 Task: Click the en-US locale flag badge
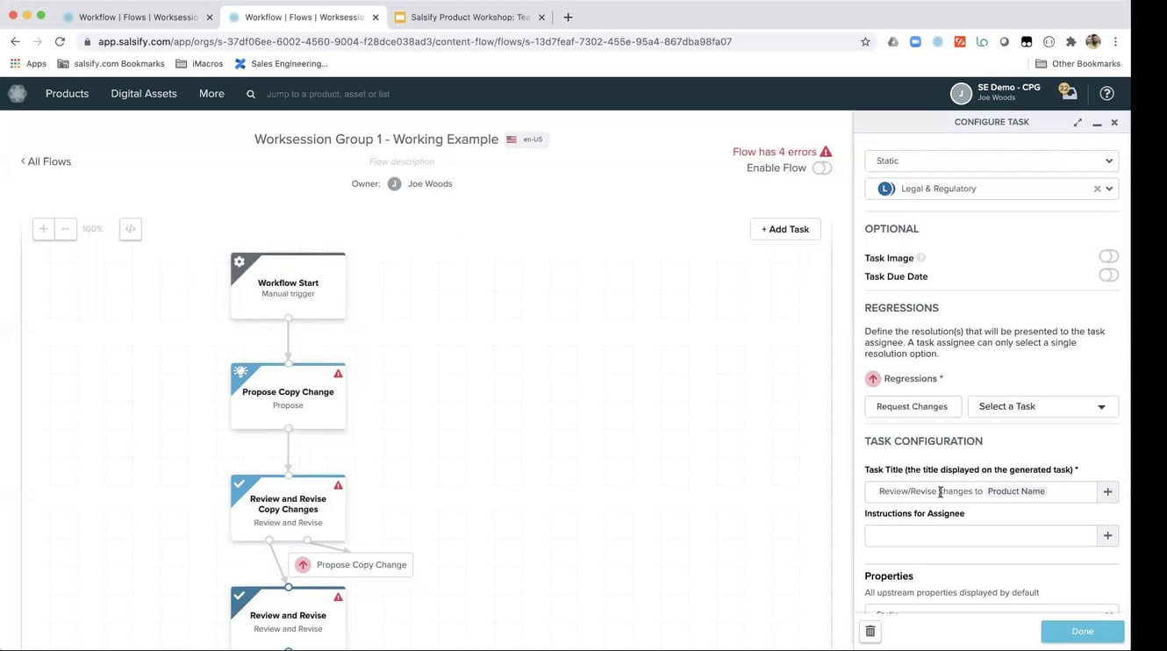click(x=527, y=139)
